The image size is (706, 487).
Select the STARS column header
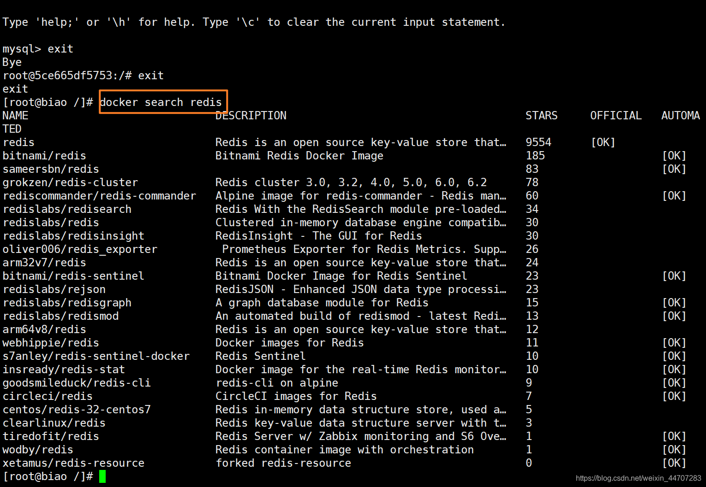tap(541, 116)
